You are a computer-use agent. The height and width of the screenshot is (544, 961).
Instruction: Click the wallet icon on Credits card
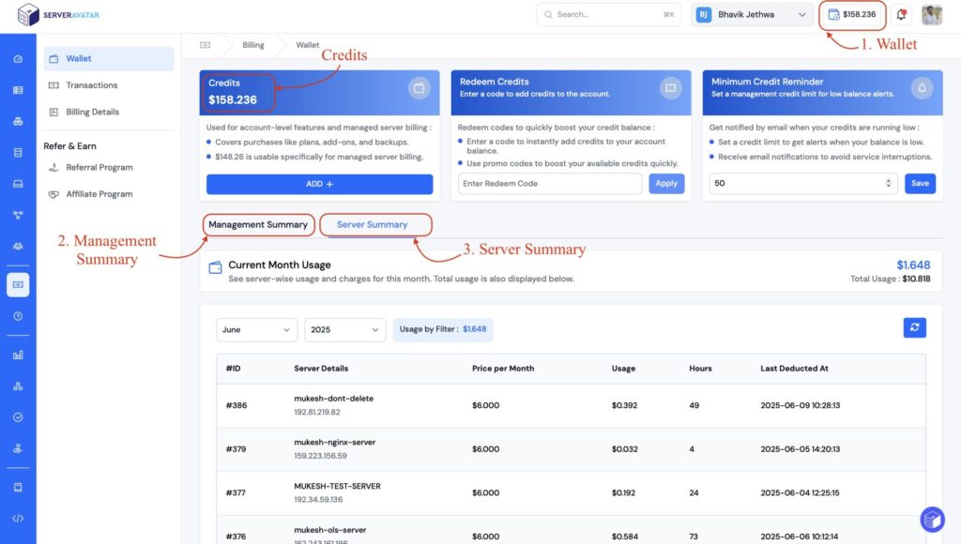(x=419, y=88)
